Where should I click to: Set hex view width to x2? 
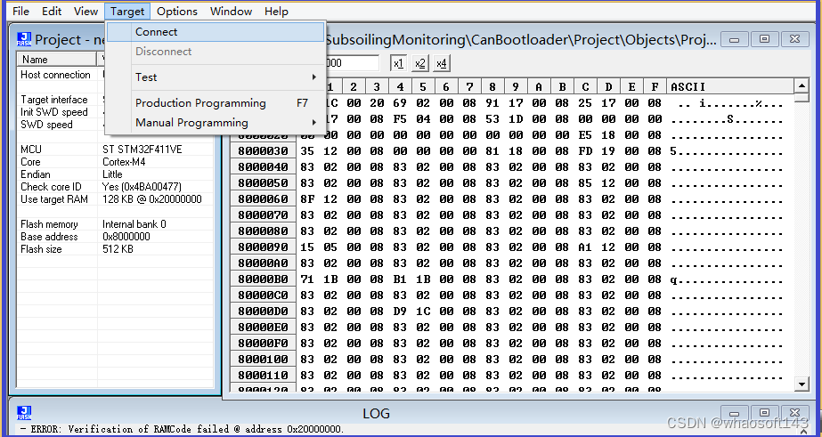tap(420, 63)
